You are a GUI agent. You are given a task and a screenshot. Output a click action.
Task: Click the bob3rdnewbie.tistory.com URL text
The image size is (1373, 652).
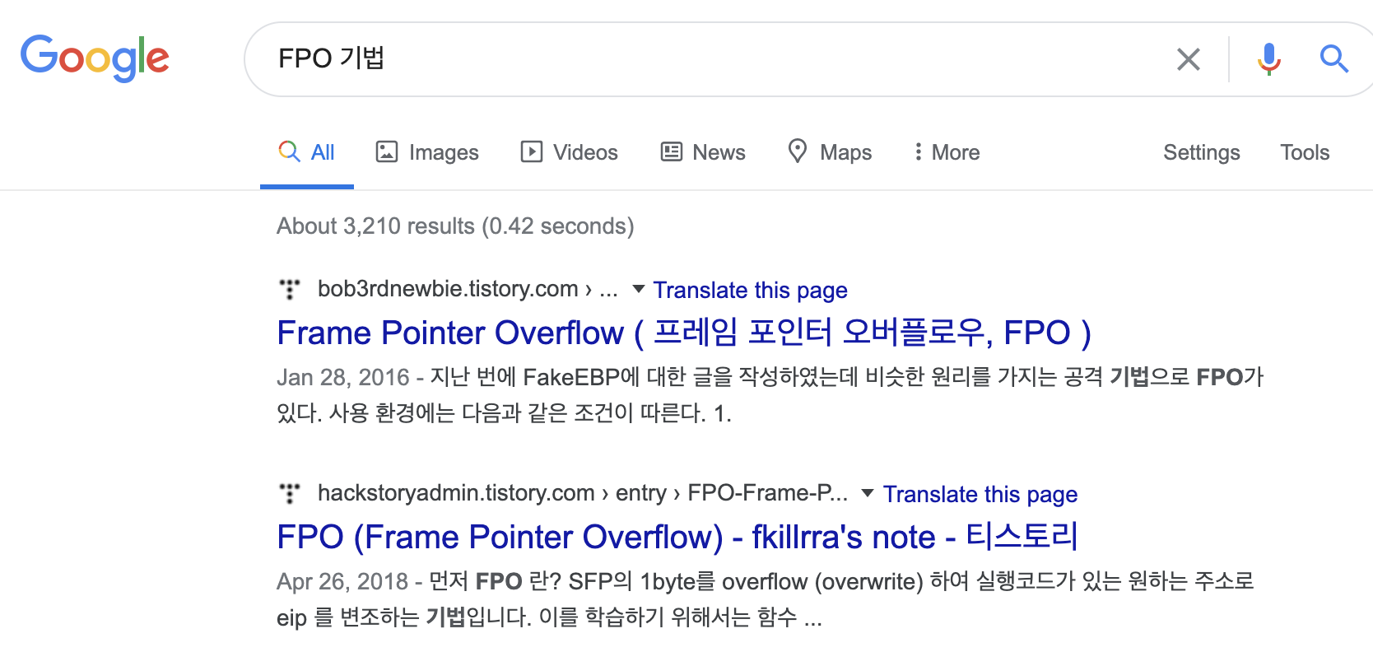click(x=468, y=289)
